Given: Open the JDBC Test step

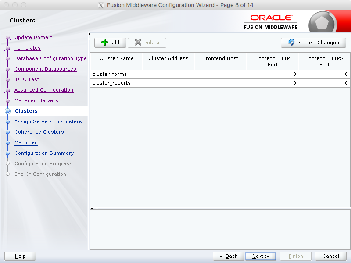Looking at the screenshot, I should 27,79.
